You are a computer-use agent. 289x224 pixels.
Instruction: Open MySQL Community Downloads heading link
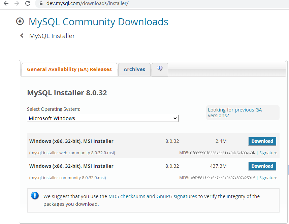(98, 22)
